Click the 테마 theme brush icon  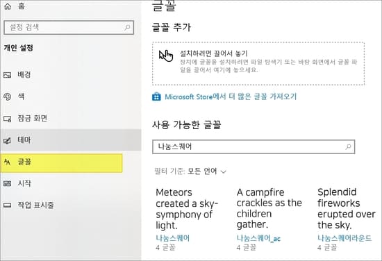coord(8,140)
